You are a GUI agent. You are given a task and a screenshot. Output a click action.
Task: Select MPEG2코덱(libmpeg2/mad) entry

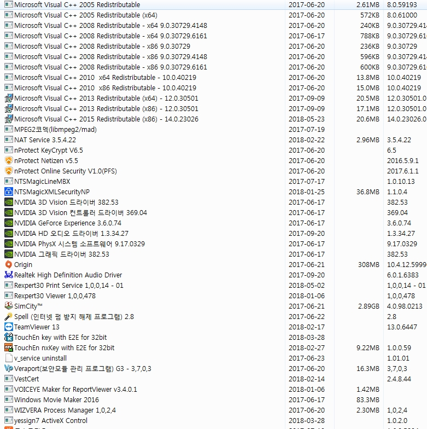[56, 129]
